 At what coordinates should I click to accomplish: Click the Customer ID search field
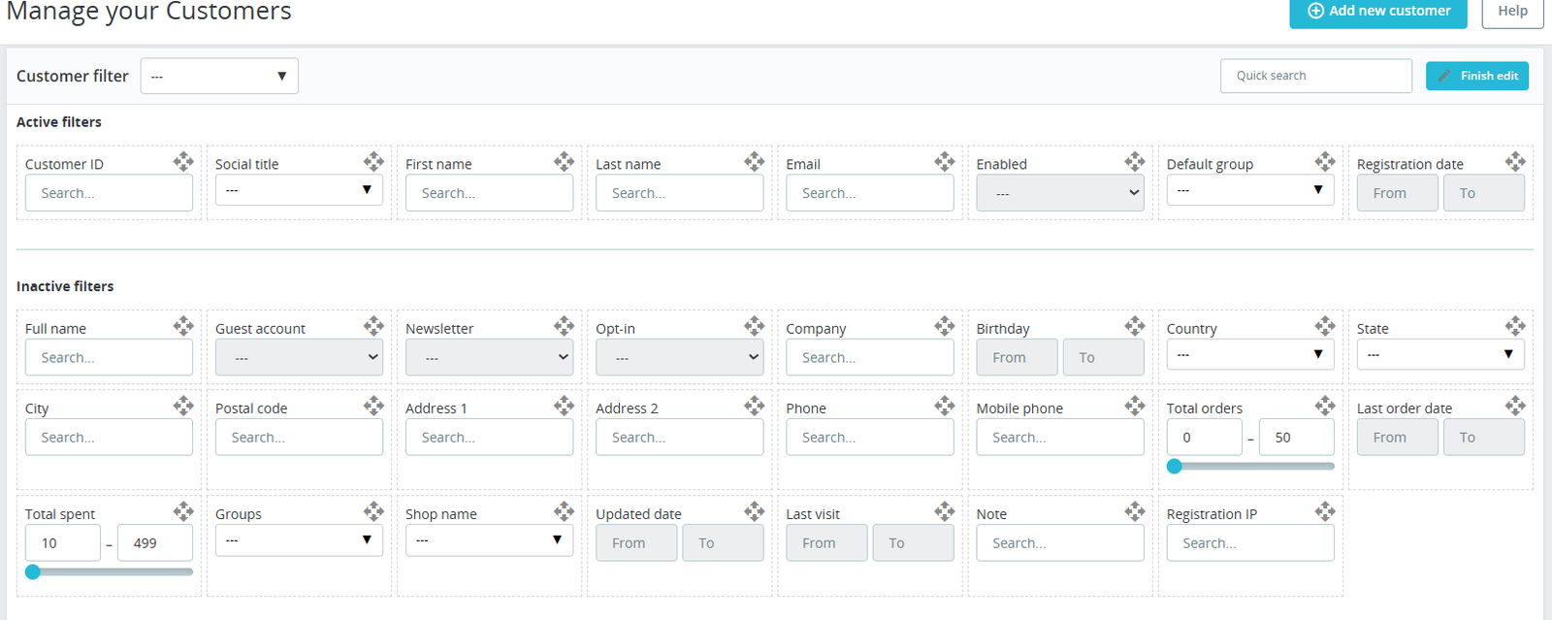(x=109, y=193)
